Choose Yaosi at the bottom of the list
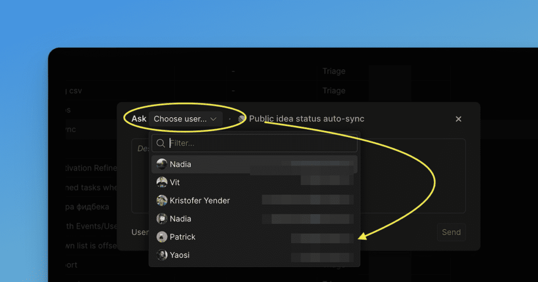 click(x=179, y=255)
